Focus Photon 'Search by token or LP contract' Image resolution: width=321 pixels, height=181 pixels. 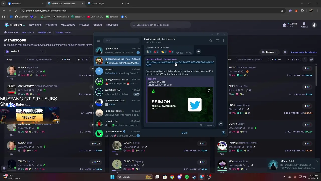tap(160, 25)
